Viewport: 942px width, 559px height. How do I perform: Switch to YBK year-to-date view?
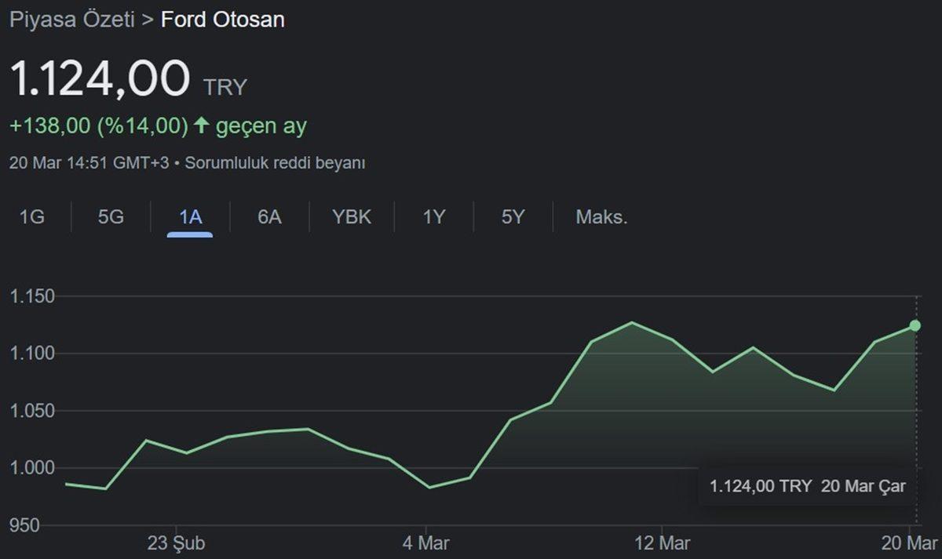coord(352,217)
